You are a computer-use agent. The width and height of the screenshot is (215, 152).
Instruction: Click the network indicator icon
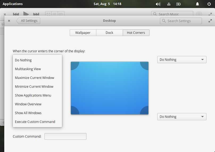tap(169, 4)
